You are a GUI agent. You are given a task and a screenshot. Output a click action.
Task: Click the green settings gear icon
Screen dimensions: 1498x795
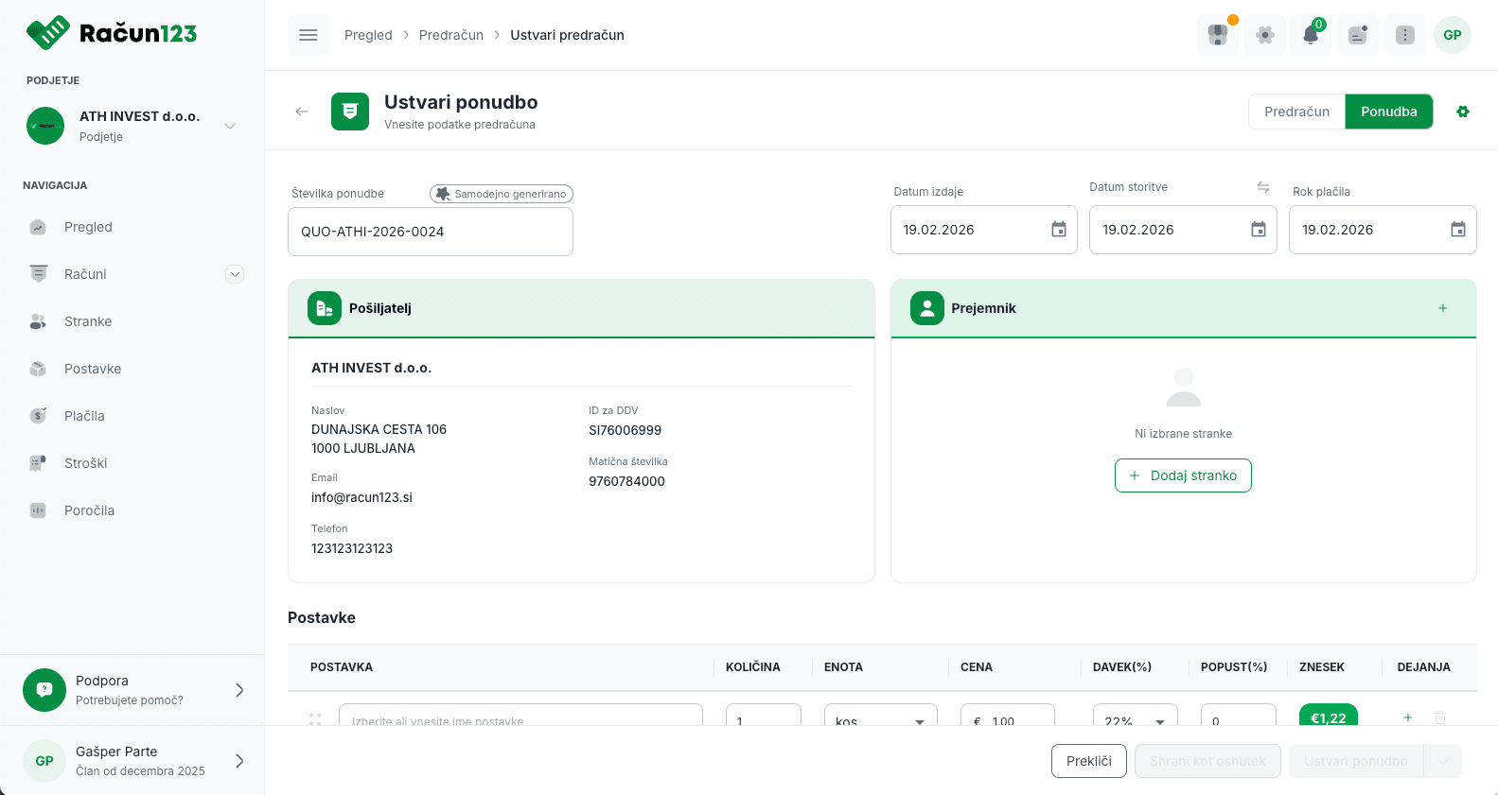(1463, 112)
